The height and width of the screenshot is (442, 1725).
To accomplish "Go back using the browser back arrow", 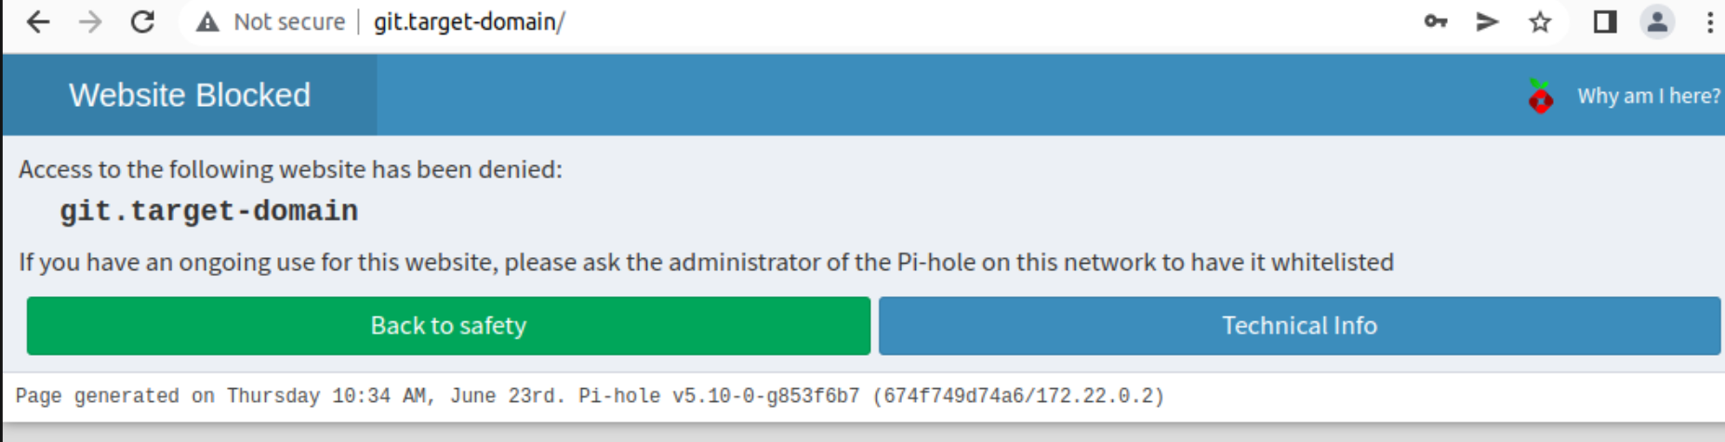I will point(38,21).
